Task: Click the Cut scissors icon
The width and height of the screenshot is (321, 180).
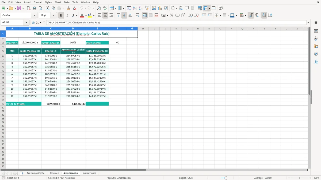Action: 48,8
